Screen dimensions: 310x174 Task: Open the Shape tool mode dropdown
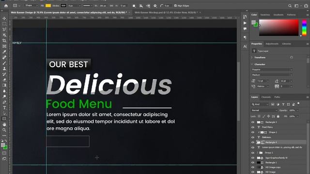31,5
